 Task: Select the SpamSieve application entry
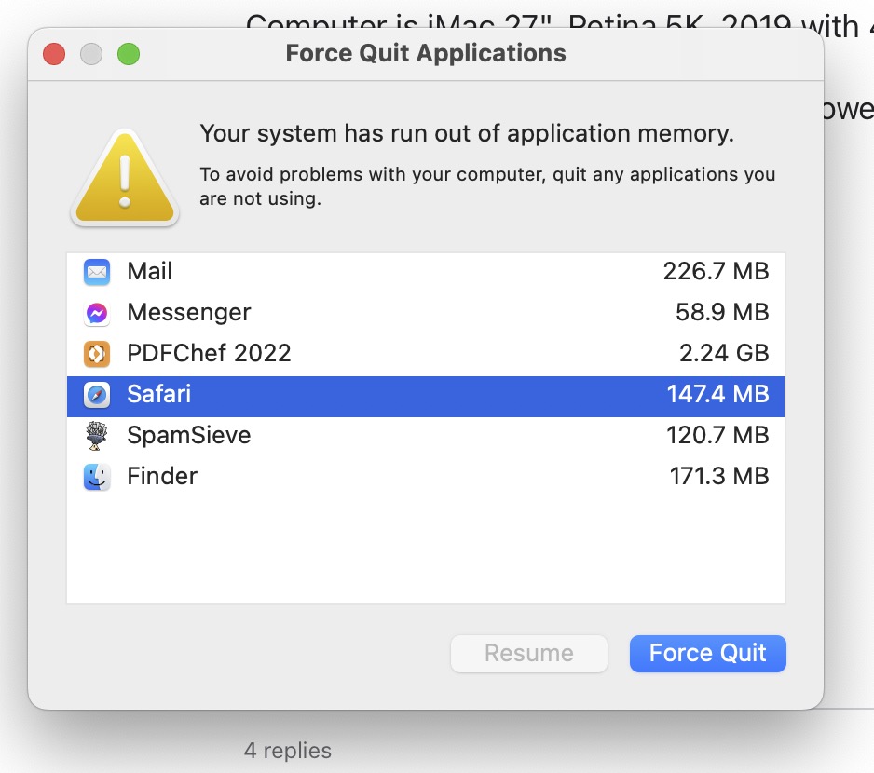coord(373,436)
